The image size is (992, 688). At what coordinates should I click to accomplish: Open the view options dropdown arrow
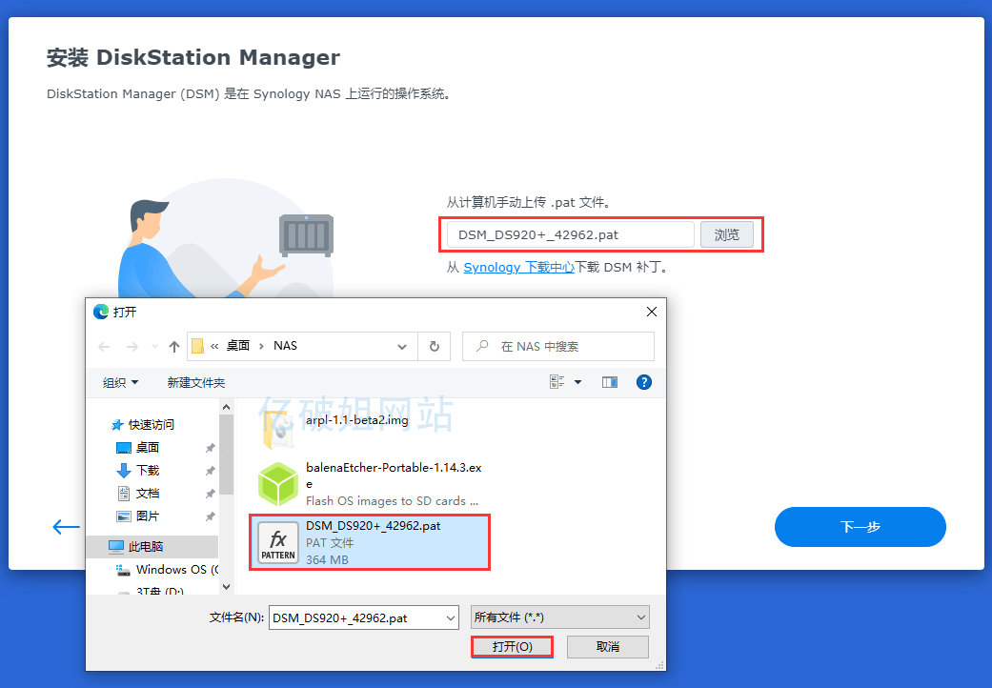click(x=577, y=382)
